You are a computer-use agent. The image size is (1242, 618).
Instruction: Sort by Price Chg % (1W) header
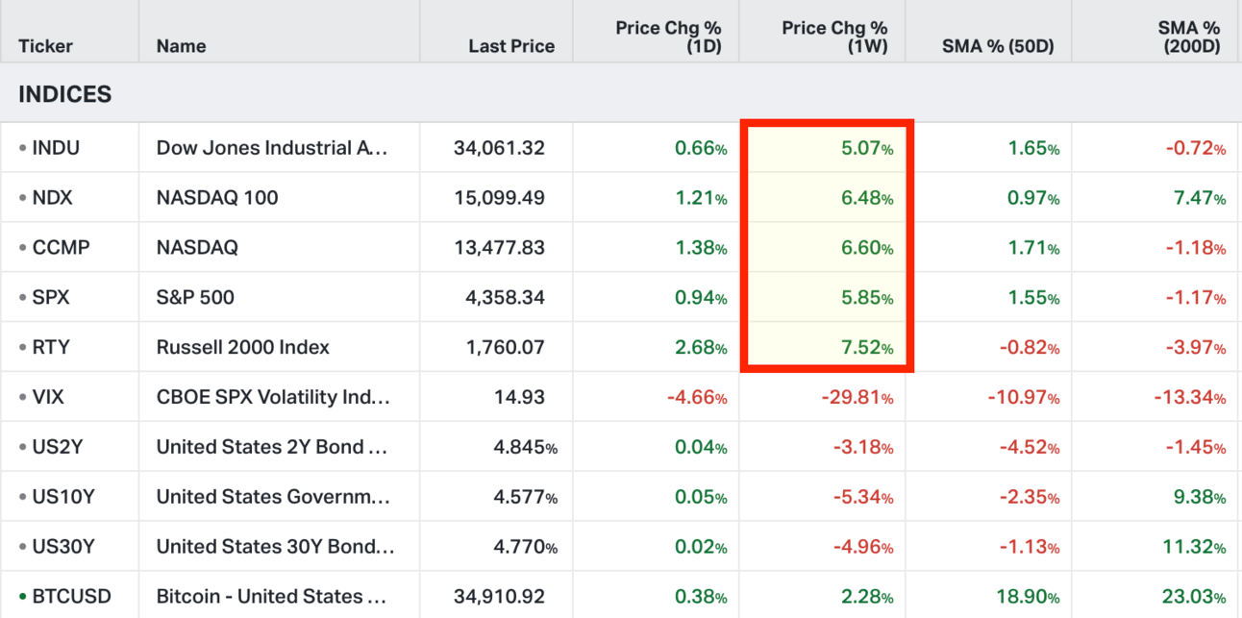click(834, 37)
